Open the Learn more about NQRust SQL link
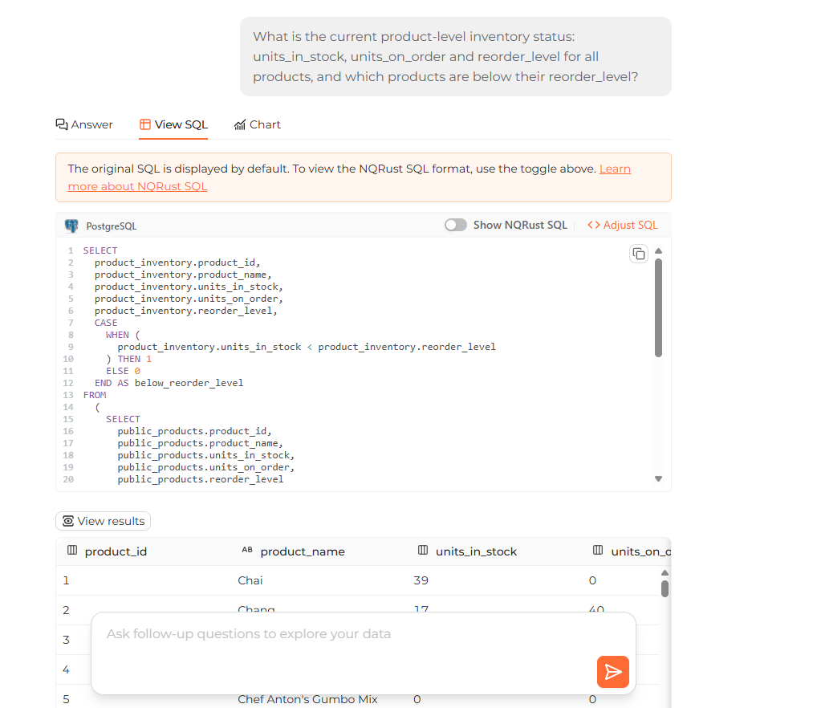Image resolution: width=817 pixels, height=708 pixels. 349,177
